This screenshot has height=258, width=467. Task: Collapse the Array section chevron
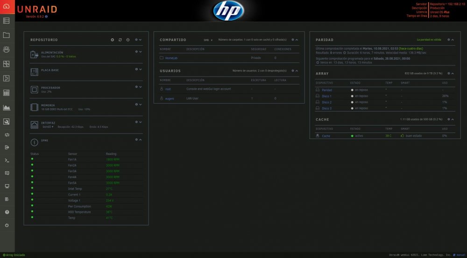(453, 73)
